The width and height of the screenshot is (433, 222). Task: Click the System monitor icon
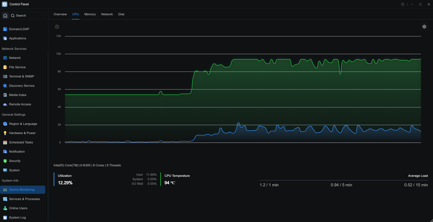point(5,170)
